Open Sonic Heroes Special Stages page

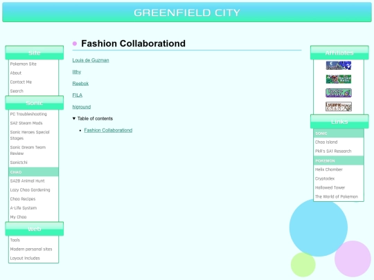[x=30, y=135]
